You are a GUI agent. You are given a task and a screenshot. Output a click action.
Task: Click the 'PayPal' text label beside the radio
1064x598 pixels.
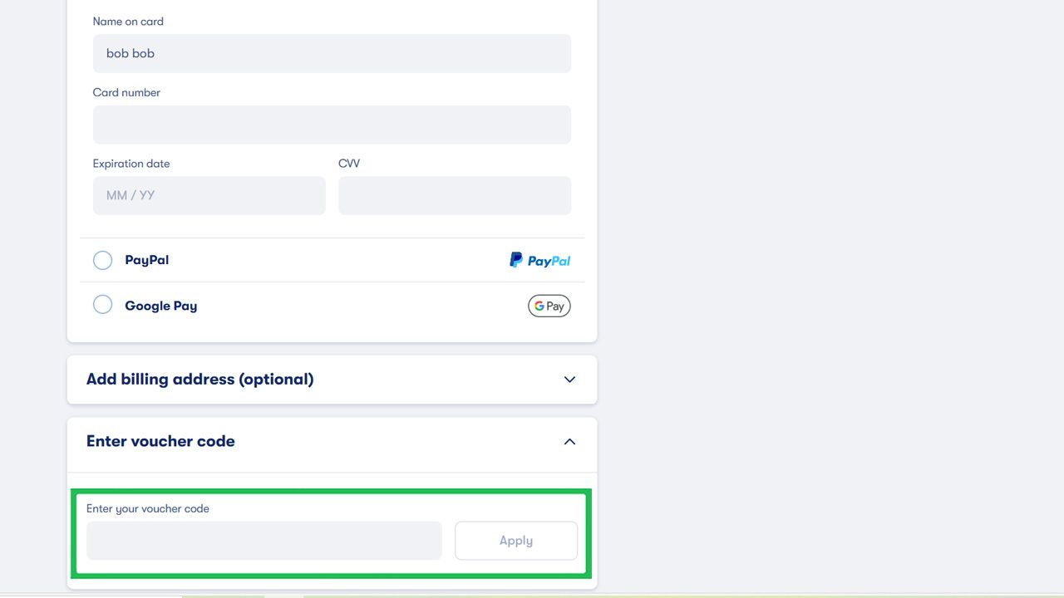coord(146,259)
